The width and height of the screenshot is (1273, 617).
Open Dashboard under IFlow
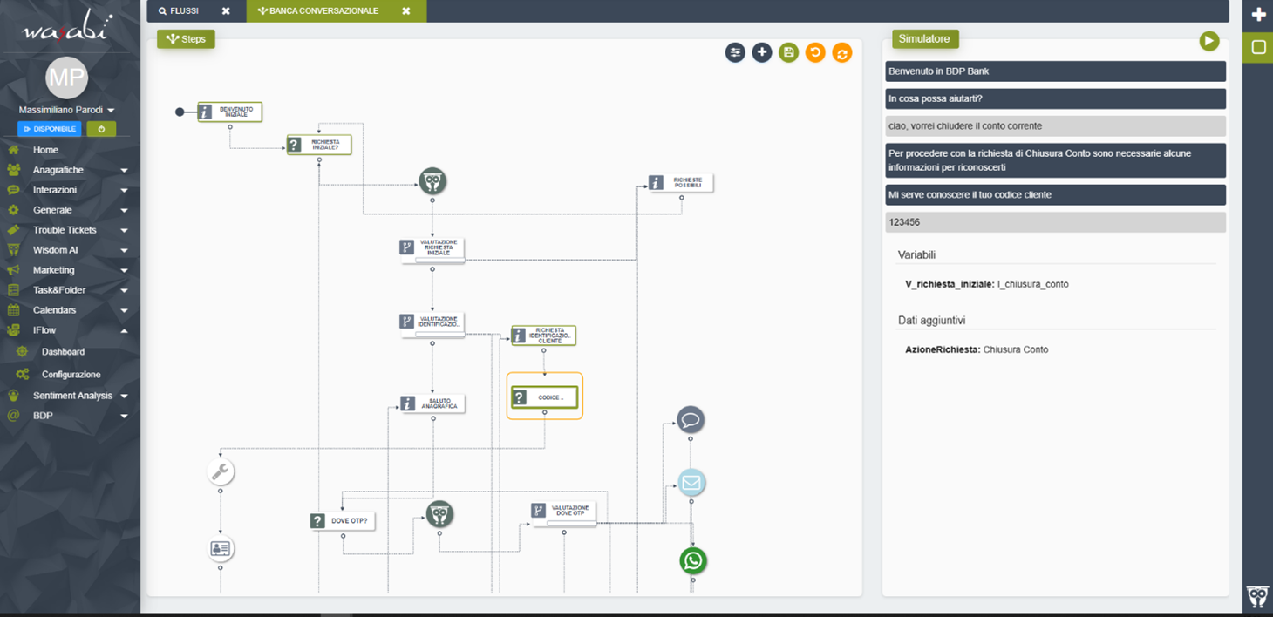point(63,352)
